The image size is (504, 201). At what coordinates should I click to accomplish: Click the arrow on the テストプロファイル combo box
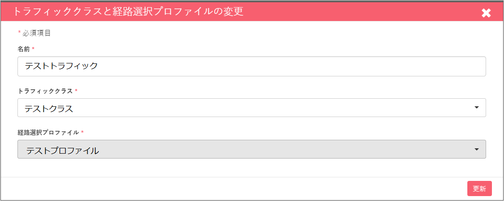point(477,149)
